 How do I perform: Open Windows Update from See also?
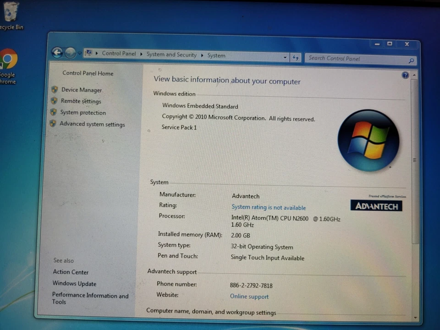coord(74,283)
